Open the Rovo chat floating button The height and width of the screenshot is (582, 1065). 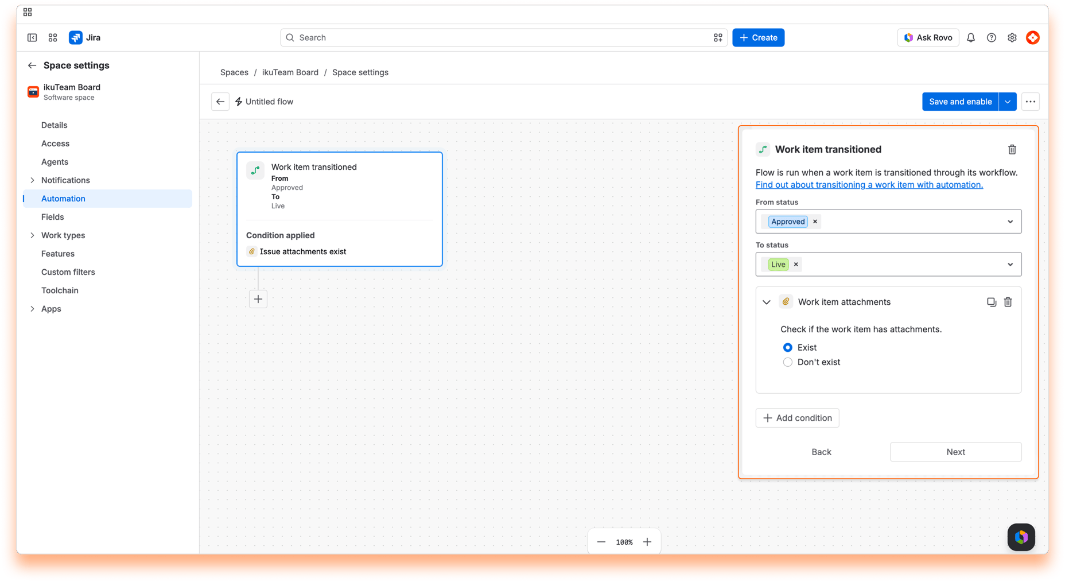pos(1021,537)
